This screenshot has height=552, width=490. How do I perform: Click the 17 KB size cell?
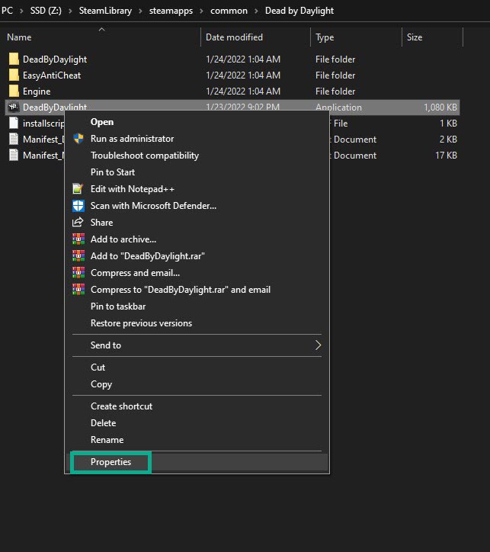(446, 156)
